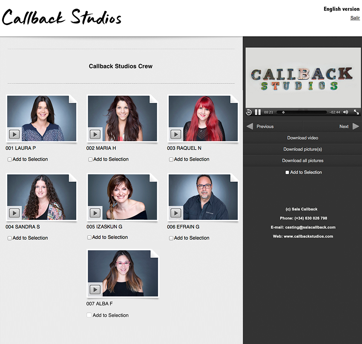Click Download video
The image size is (362, 344).
coord(302,138)
